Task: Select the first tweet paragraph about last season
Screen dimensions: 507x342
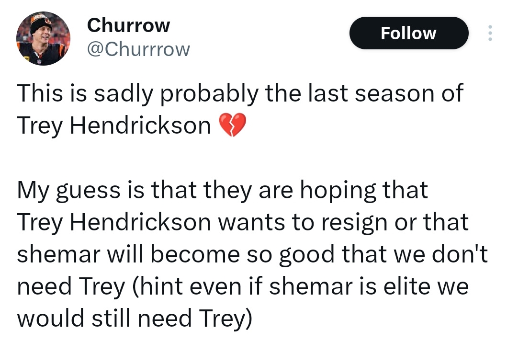Action: pos(240,109)
